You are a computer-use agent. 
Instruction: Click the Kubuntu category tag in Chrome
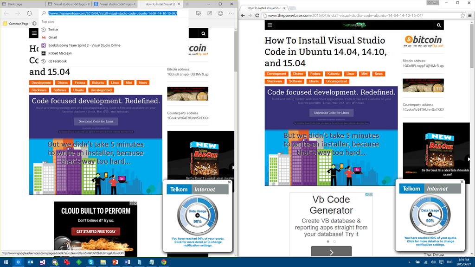pos(333,74)
